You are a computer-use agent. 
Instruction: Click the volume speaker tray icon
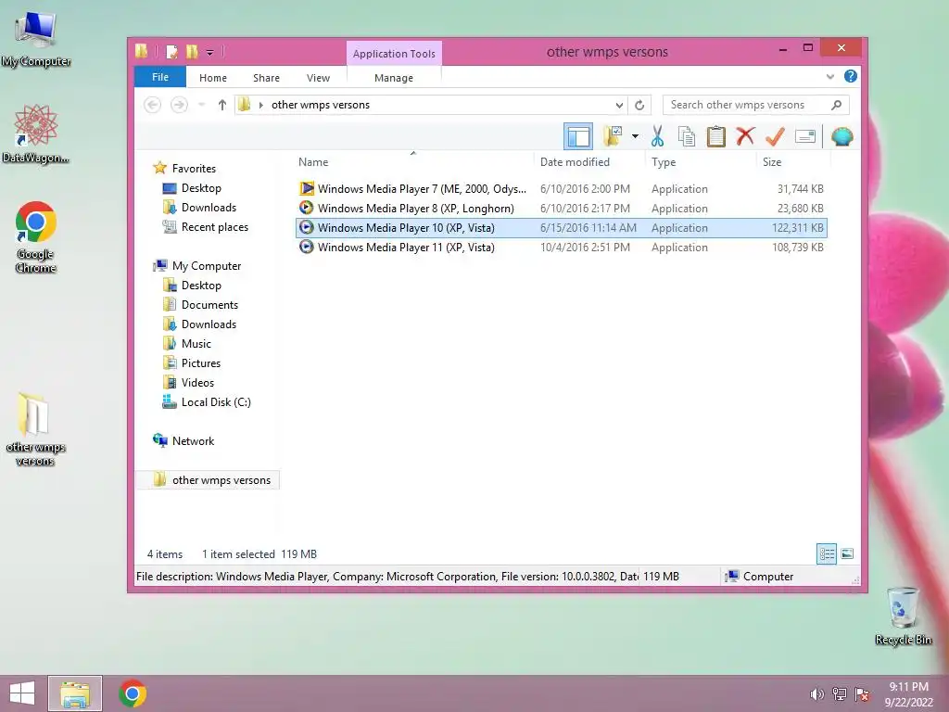(x=816, y=694)
